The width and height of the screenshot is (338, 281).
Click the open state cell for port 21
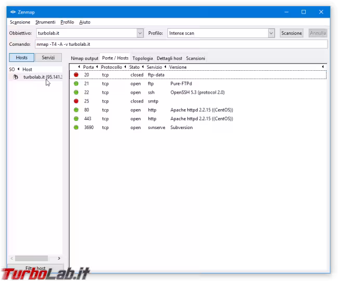coord(135,84)
